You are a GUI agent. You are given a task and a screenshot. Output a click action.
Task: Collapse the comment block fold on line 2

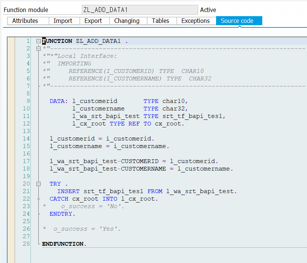click(38, 48)
